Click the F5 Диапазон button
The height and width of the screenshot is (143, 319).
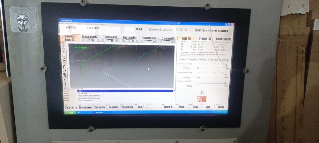[127, 106]
